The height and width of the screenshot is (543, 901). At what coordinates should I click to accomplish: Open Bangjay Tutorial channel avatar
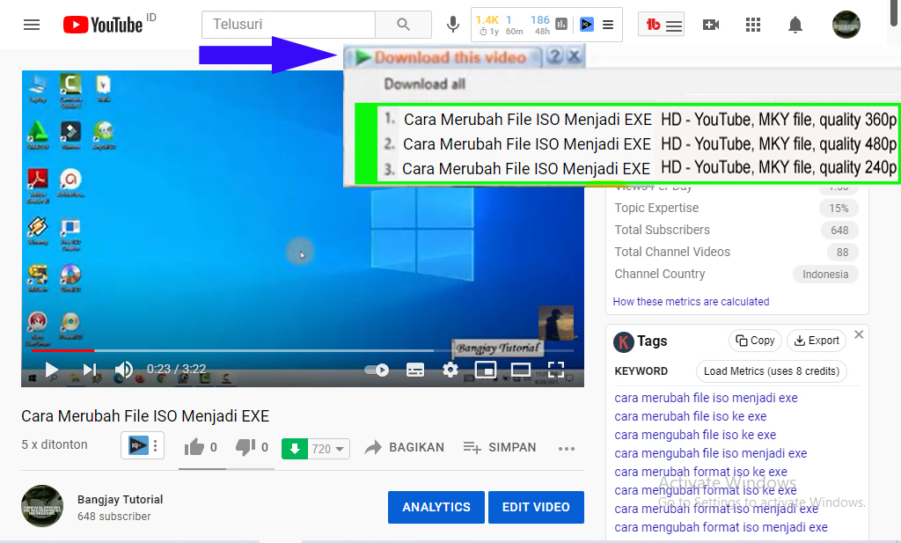42,506
